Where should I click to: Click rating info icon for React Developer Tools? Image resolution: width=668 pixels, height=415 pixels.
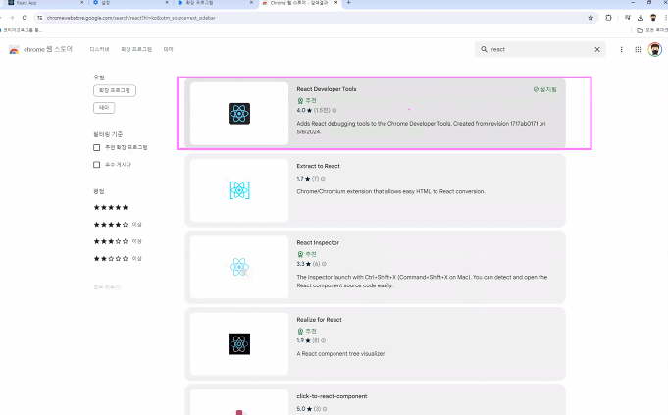[x=334, y=110]
